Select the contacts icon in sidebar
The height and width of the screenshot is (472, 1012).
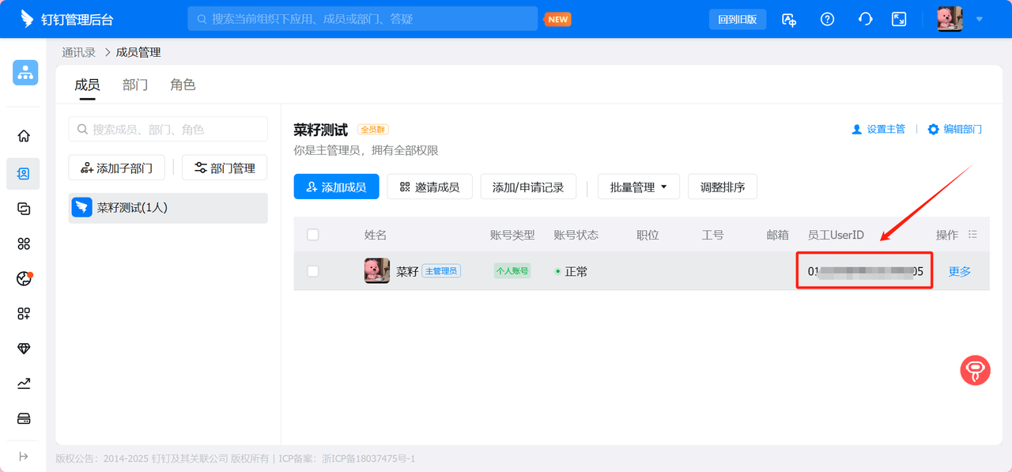tap(24, 173)
